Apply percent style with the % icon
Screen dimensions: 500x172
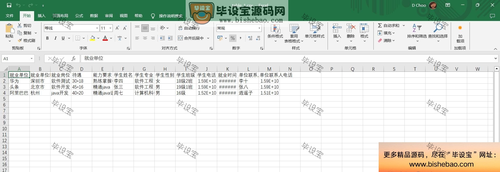coord(233,38)
